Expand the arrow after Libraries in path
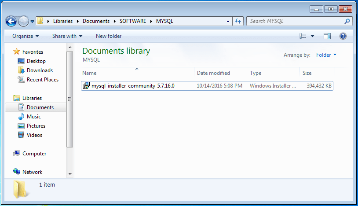The width and height of the screenshot is (358, 206). (78, 21)
